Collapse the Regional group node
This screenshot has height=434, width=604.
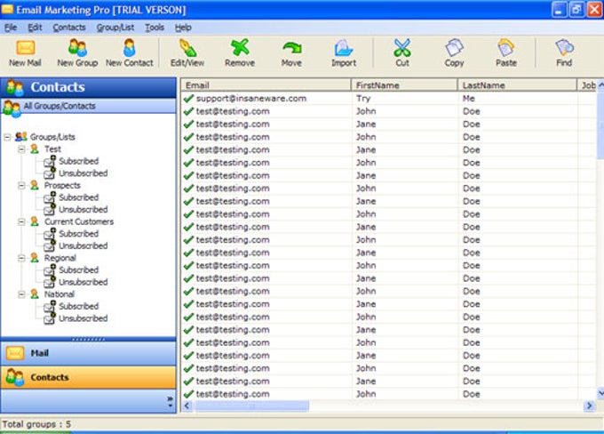coord(22,258)
